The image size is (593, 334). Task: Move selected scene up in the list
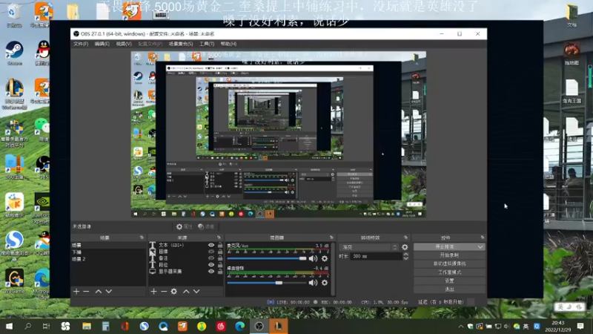(99, 291)
